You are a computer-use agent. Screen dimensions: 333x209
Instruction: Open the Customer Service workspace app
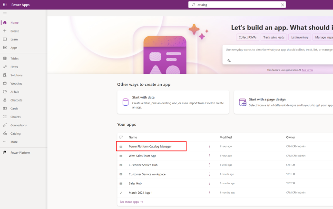(x=147, y=174)
